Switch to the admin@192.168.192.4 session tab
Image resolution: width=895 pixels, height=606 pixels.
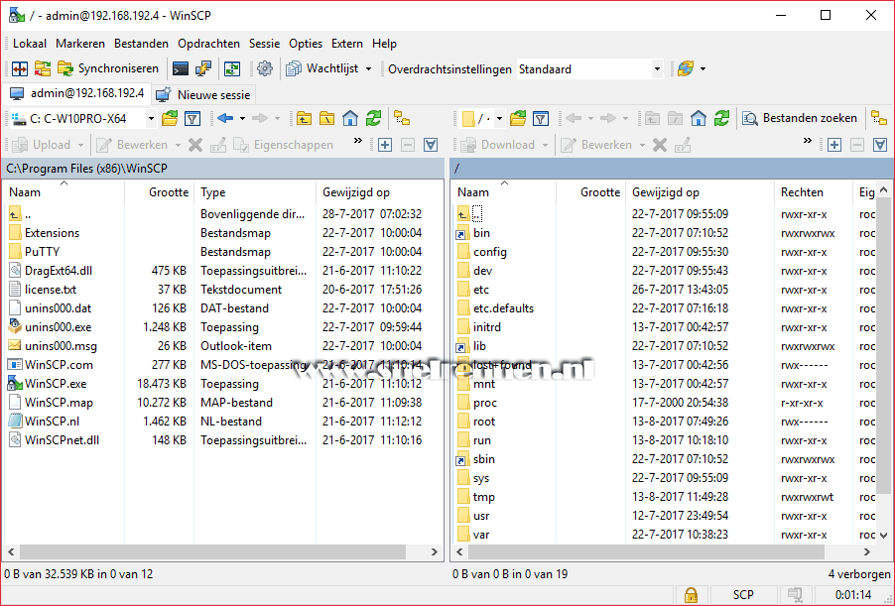pyautogui.click(x=77, y=93)
